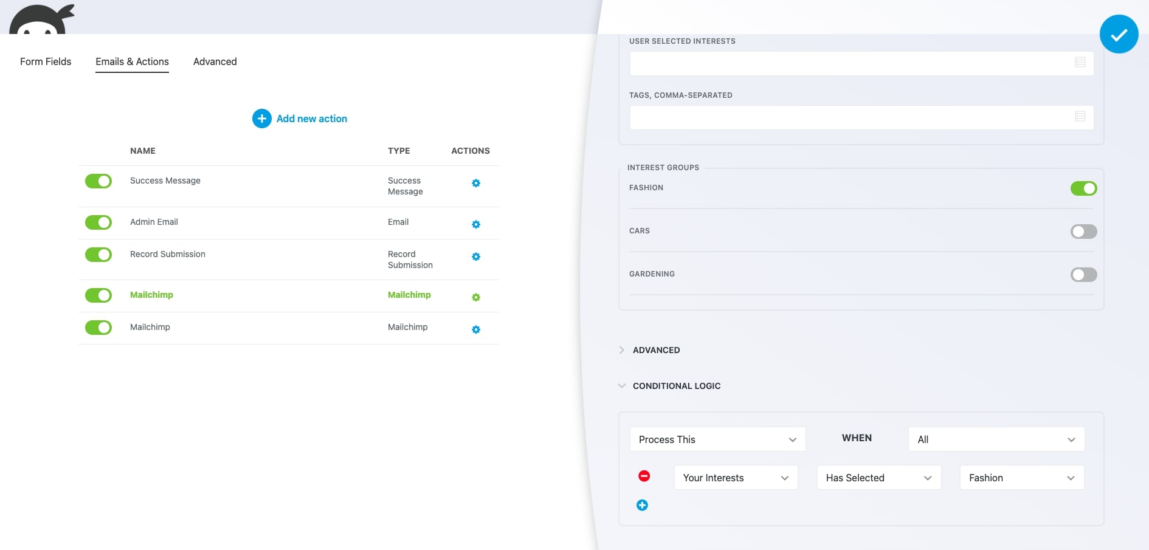Screen dimensions: 1149x550
Task: Select the Emails & Actions tab
Action: [x=132, y=61]
